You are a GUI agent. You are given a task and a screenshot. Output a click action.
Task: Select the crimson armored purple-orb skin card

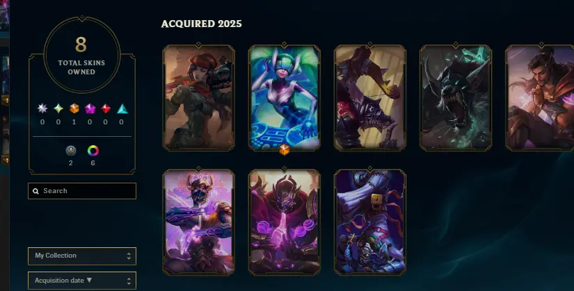(x=285, y=222)
